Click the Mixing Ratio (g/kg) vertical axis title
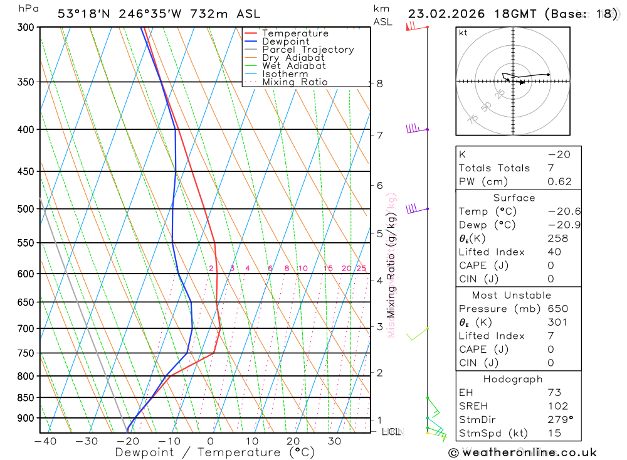627x460 pixels. click(391, 265)
